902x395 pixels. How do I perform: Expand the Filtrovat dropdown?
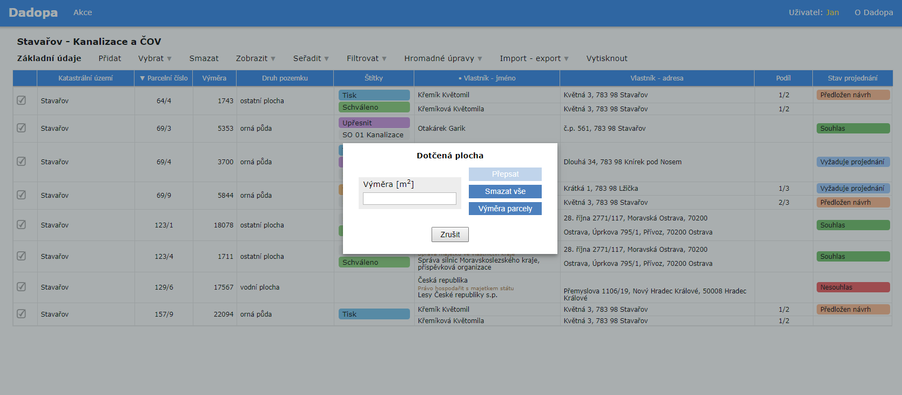click(366, 58)
